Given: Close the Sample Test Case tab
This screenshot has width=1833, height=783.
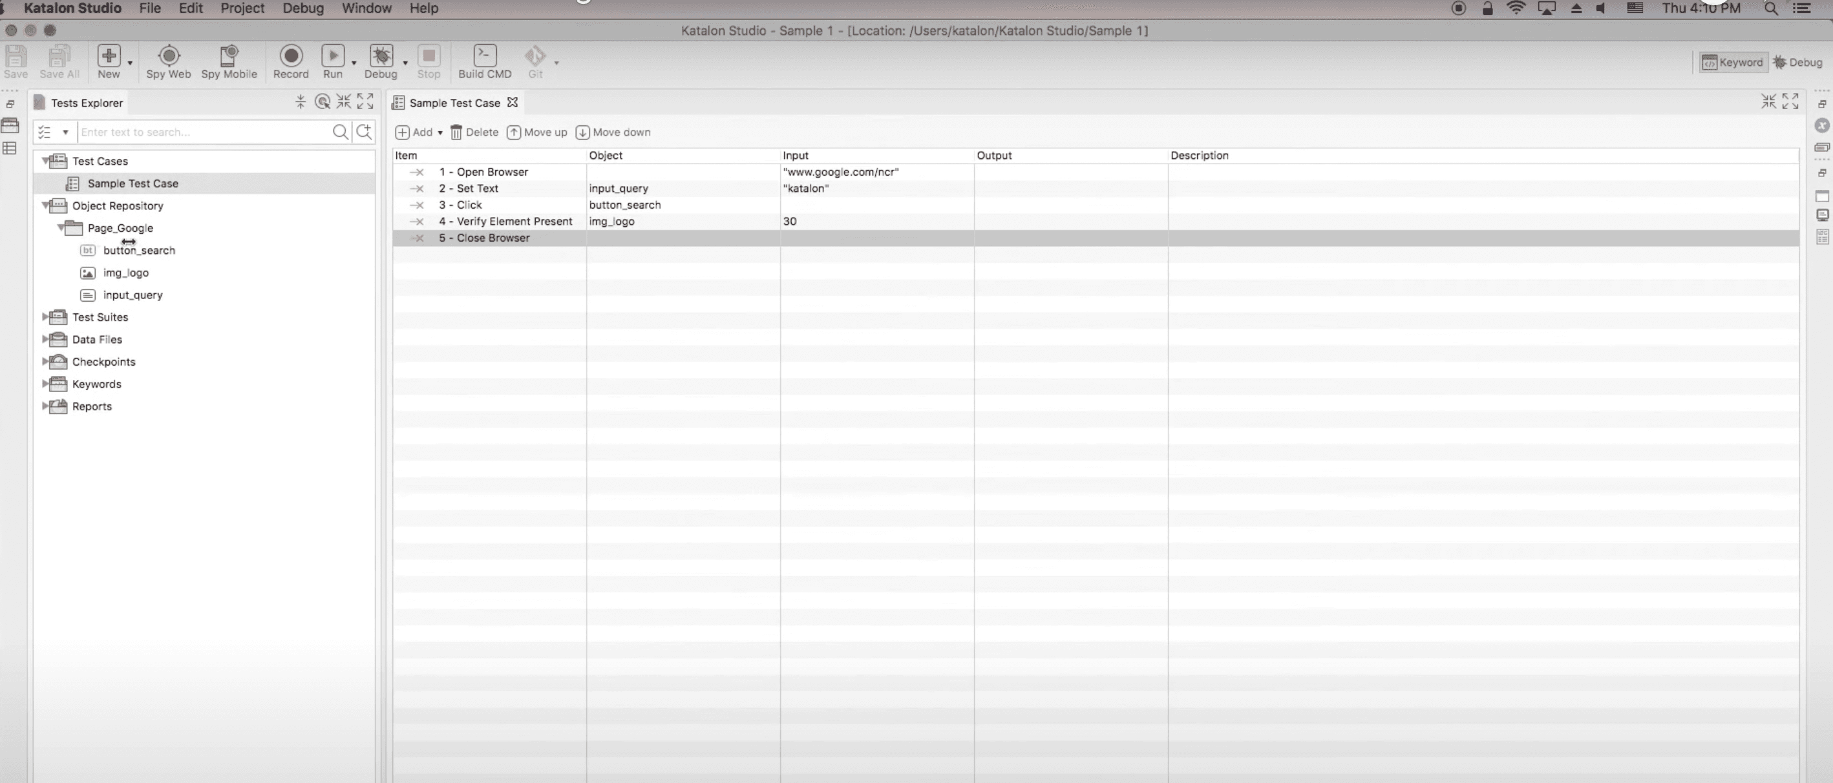Looking at the screenshot, I should pyautogui.click(x=513, y=103).
